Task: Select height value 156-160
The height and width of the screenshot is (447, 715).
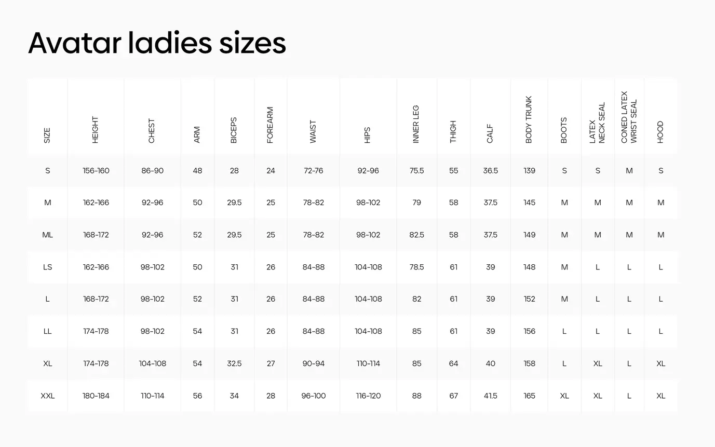Action: (x=96, y=170)
